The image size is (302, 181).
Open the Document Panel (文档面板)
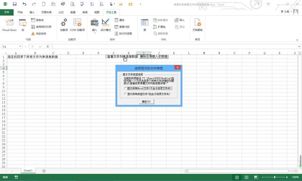pyautogui.click(x=197, y=25)
